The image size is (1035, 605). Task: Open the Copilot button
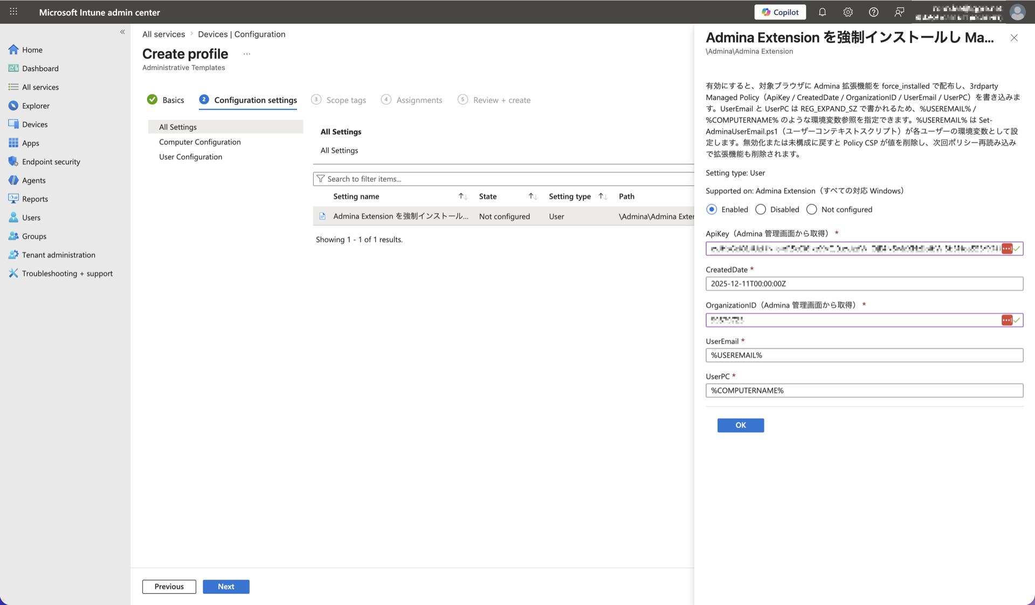(x=780, y=12)
